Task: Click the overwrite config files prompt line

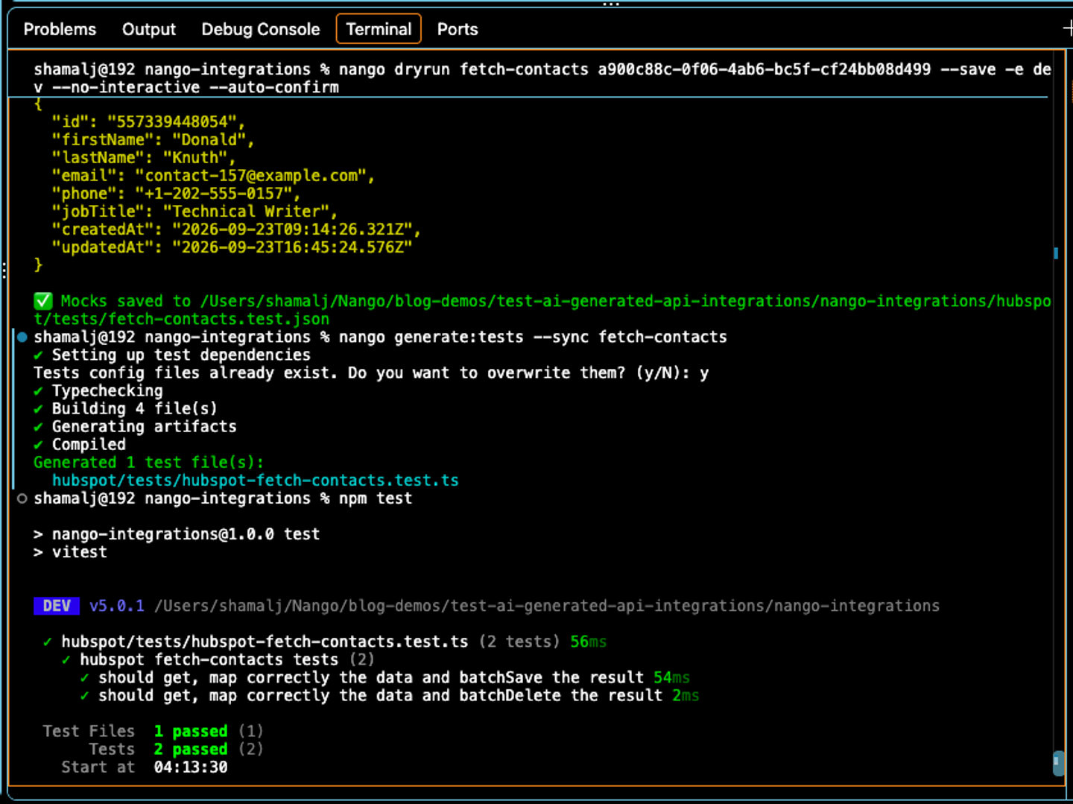Action: tap(371, 373)
